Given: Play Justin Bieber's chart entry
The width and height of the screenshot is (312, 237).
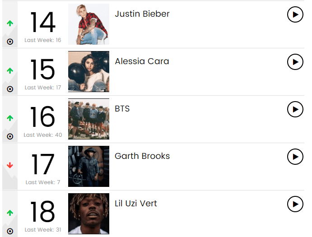Looking at the screenshot, I should coord(295,14).
